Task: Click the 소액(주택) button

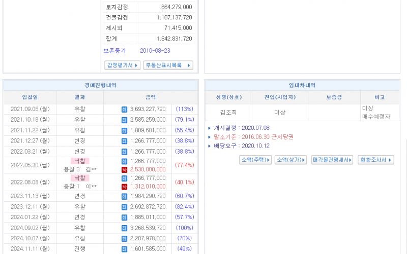Action: 255,160
